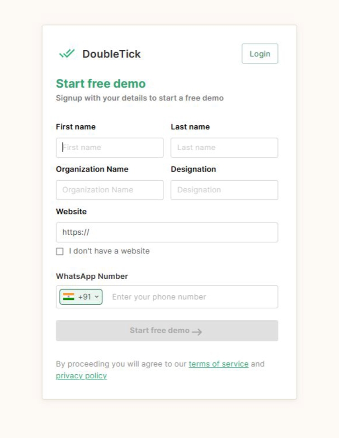Click into the Last name field
This screenshot has height=438, width=339.
(x=224, y=148)
